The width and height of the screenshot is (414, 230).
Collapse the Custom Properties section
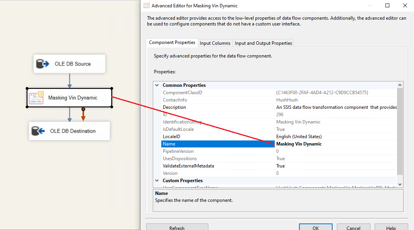[x=157, y=181]
